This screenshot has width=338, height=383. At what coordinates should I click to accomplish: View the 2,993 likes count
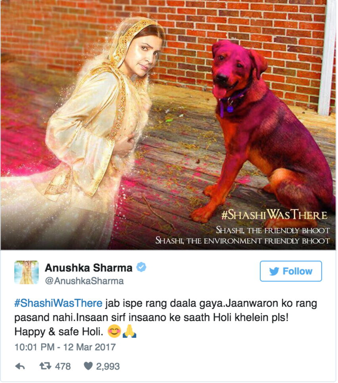108,366
